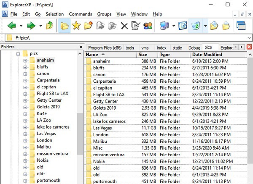
Task: Click the last yellow folder toolbar icon
Action: 226,26
